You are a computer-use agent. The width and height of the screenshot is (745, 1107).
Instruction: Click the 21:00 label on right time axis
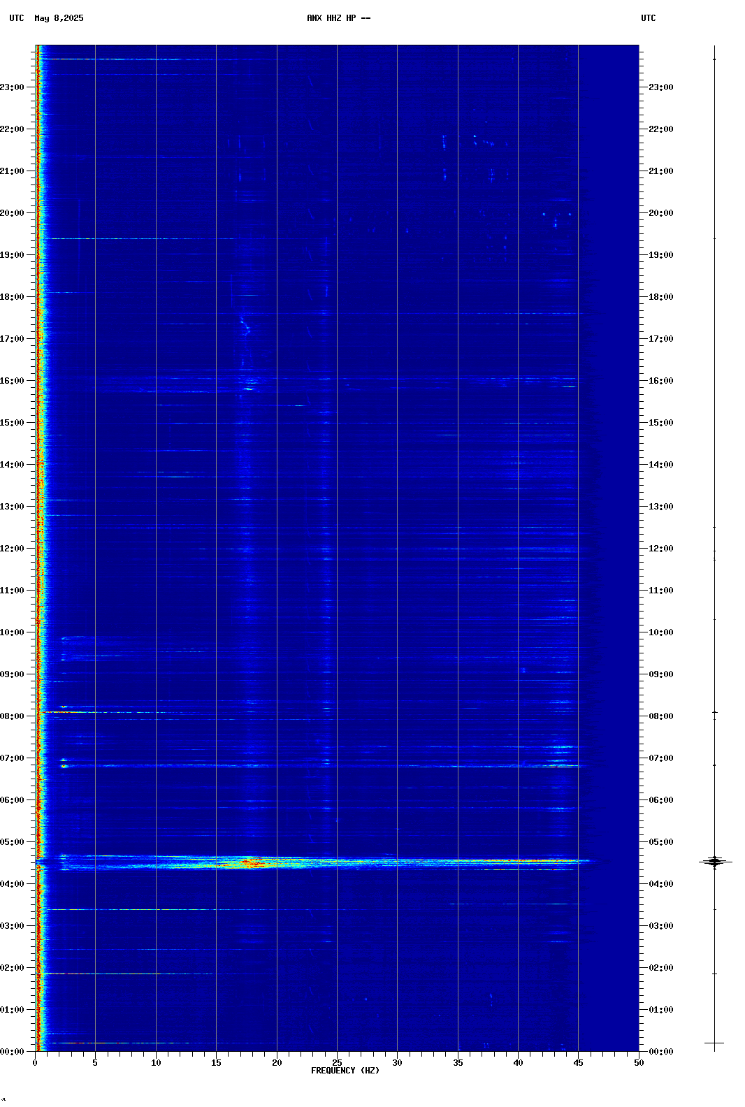pyautogui.click(x=661, y=171)
